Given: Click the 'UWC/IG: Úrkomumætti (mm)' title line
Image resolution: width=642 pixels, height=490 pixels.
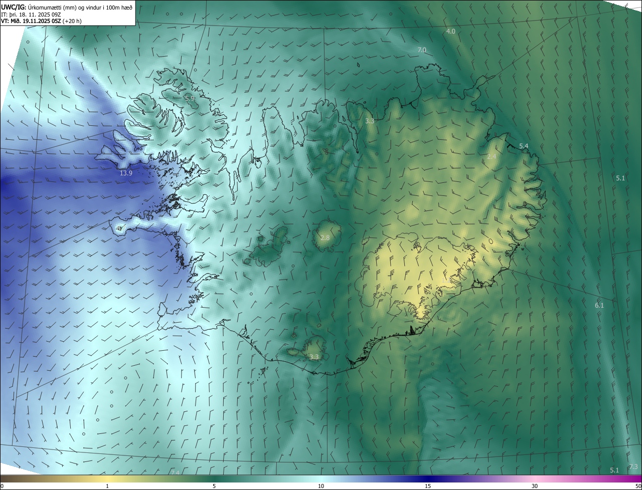Looking at the screenshot, I should 67,7.
